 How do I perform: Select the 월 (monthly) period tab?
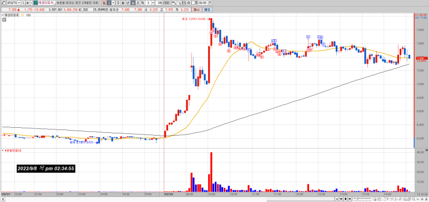tap(123, 3)
